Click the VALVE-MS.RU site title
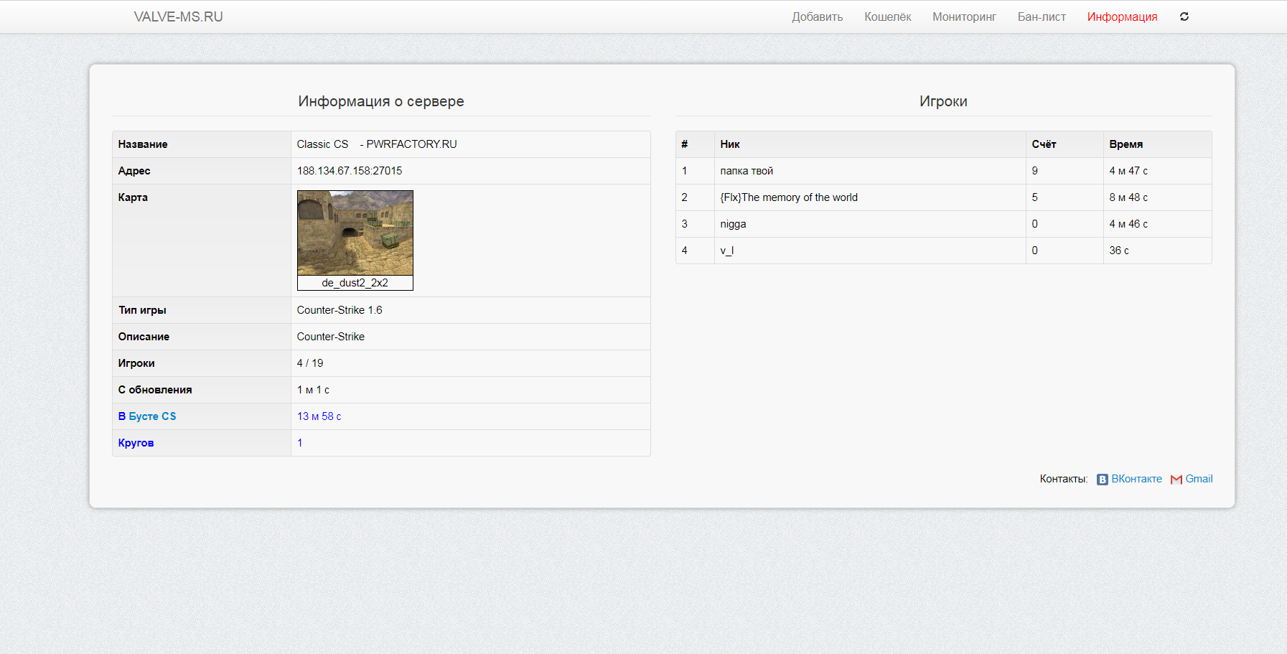Image resolution: width=1287 pixels, height=654 pixels. pyautogui.click(x=178, y=17)
